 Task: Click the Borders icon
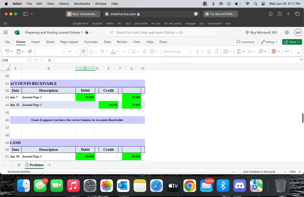91,51
